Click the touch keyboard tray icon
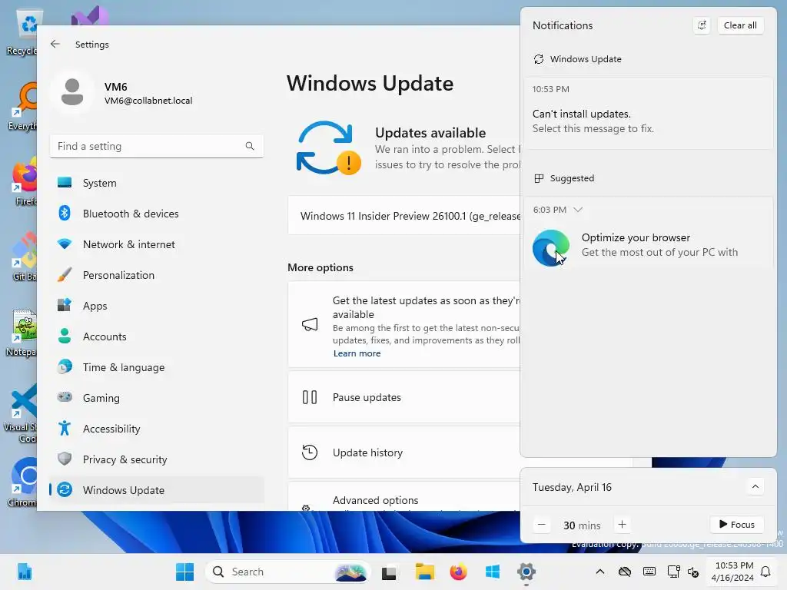The image size is (787, 590). tap(649, 572)
